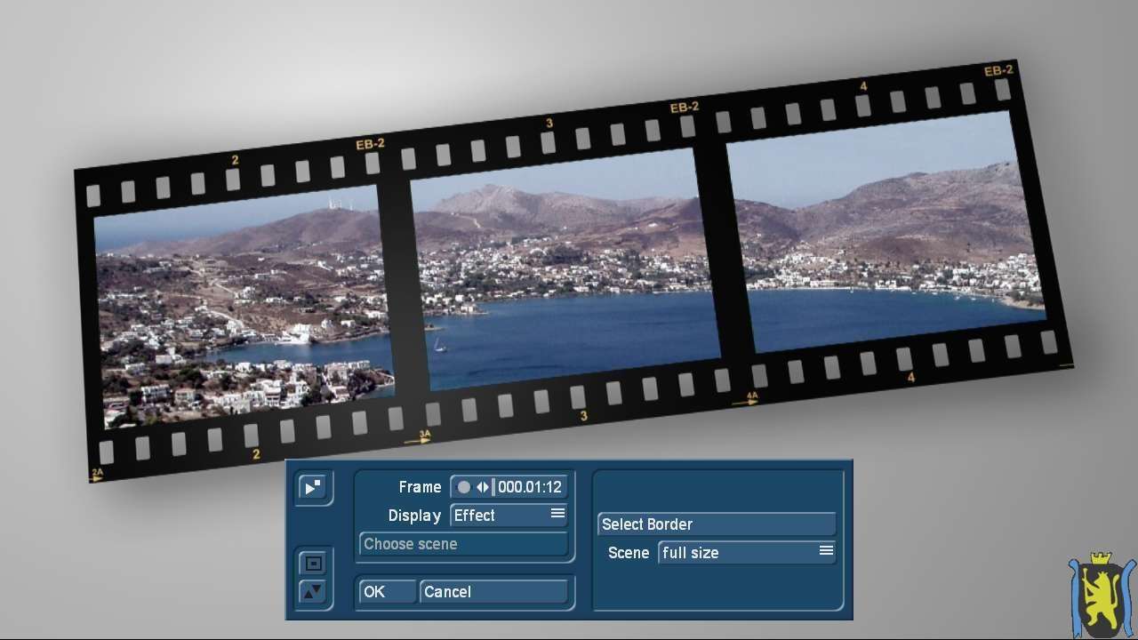Click the Display dropdown's menu lines icon
This screenshot has height=640, width=1138.
pos(557,514)
